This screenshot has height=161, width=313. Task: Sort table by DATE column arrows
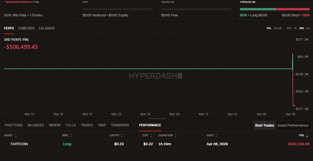coord(217,135)
